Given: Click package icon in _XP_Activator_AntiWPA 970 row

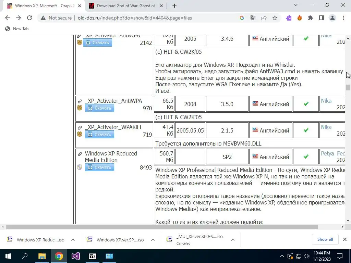Looking at the screenshot, I should (x=80, y=108).
